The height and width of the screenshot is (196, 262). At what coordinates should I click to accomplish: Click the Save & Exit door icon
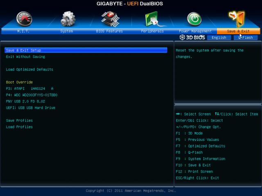click(237, 19)
